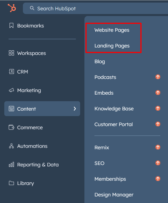
Task: Click the search magnifier icon
Action: 32,8
